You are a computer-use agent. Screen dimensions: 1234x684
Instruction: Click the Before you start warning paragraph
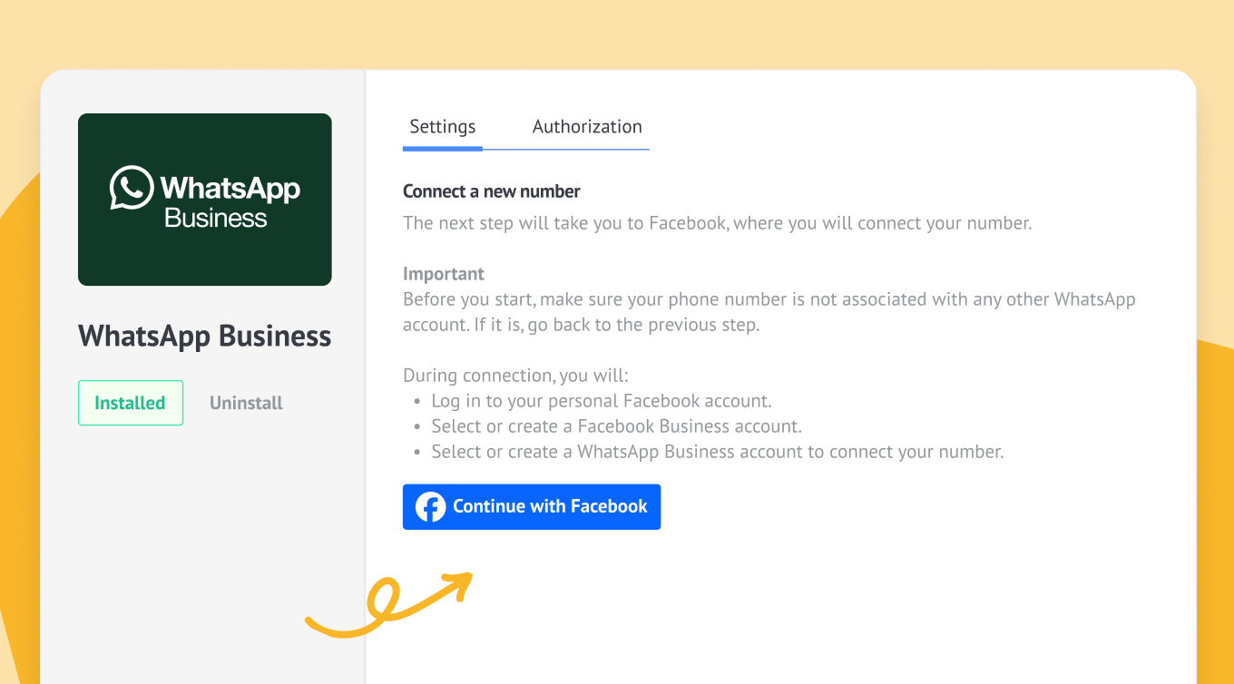(x=769, y=312)
